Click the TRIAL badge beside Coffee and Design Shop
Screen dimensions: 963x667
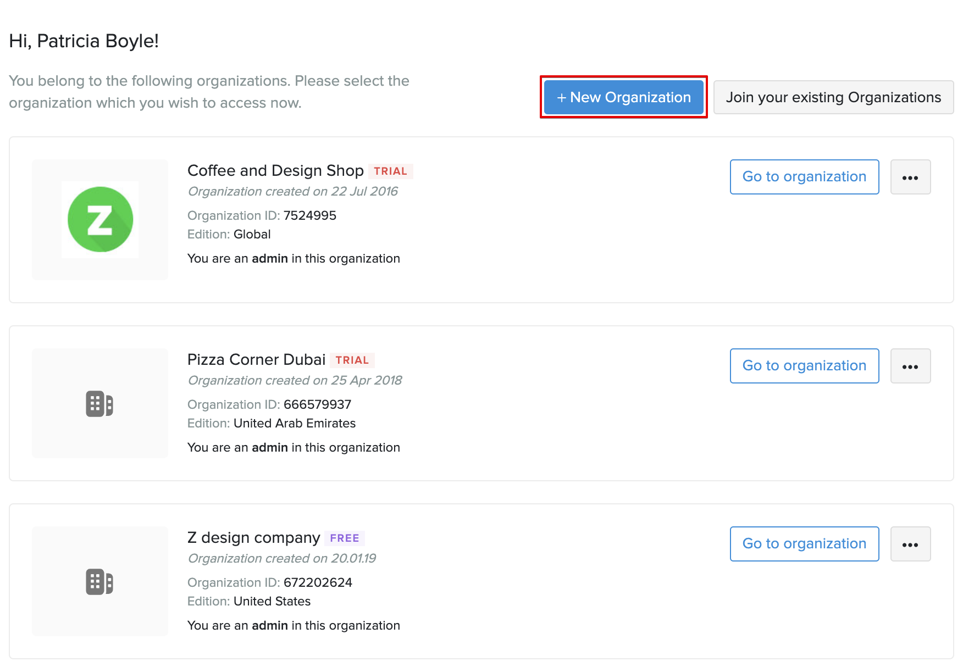(390, 171)
